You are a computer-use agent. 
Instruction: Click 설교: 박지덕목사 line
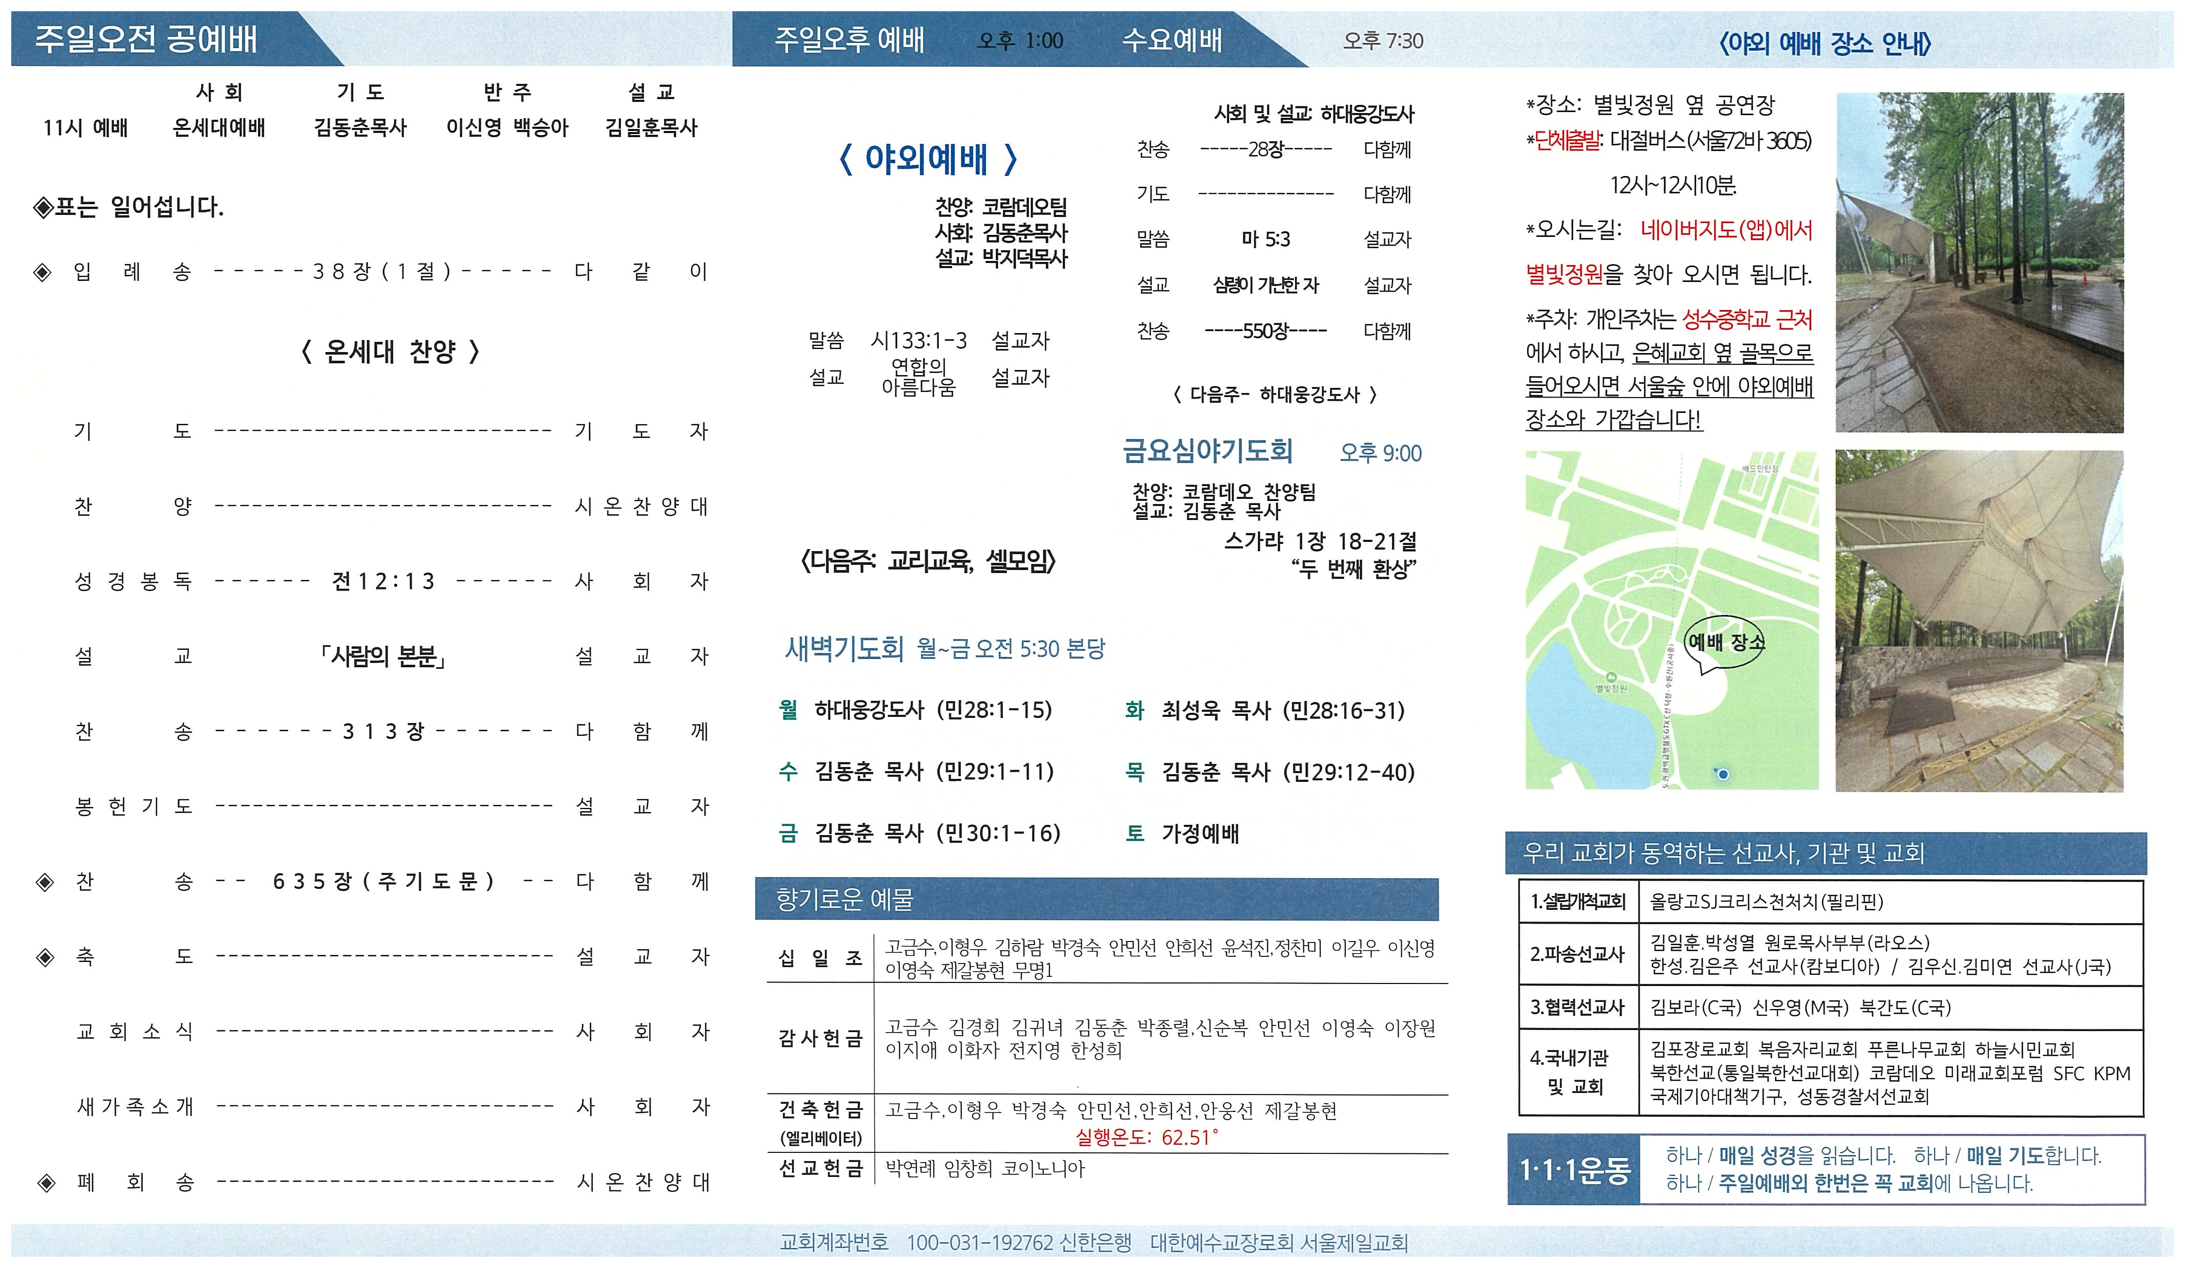(x=1001, y=258)
